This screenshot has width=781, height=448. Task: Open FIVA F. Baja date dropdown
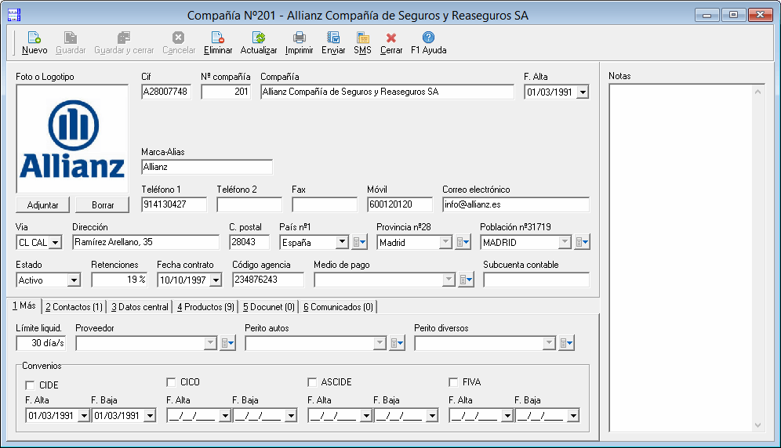click(x=573, y=416)
